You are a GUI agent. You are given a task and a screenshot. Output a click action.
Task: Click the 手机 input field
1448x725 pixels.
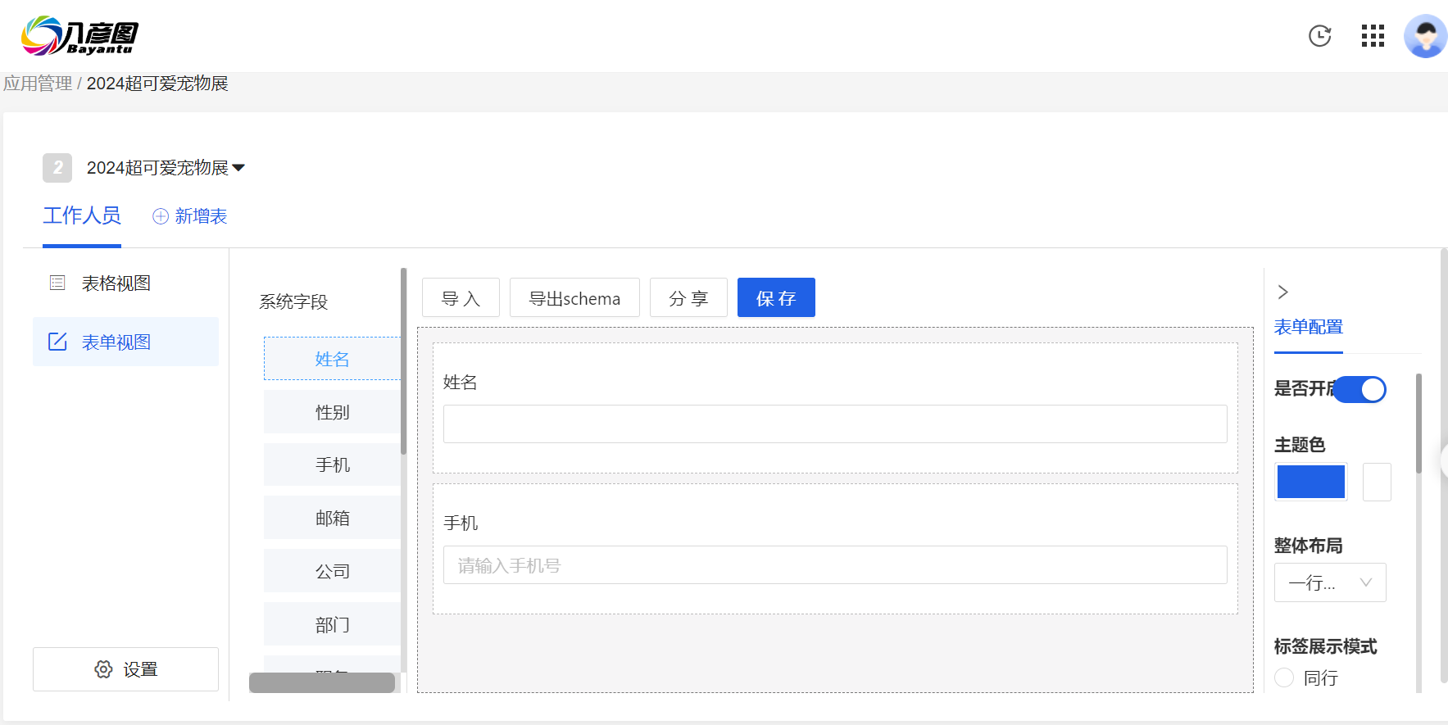pos(834,565)
